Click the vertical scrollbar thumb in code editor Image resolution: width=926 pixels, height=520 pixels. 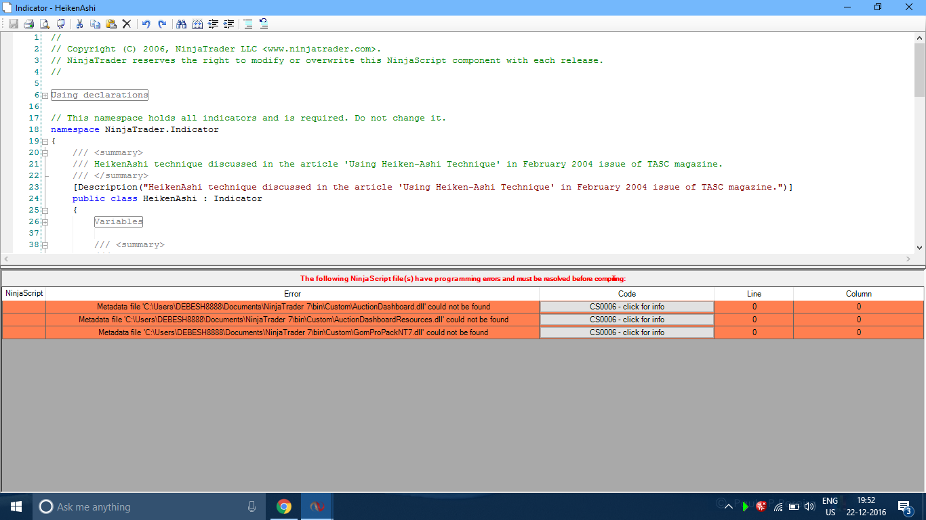click(920, 71)
